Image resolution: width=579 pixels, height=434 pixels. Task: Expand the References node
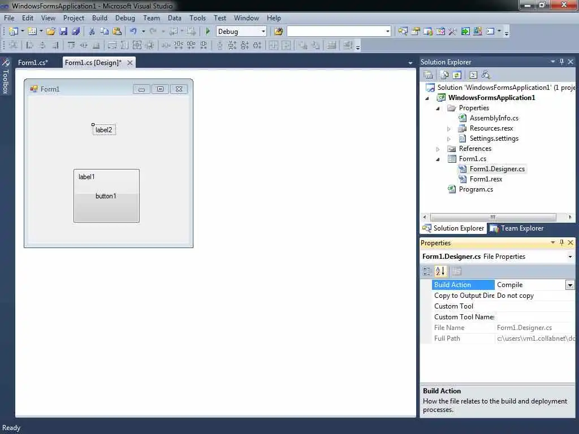click(438, 149)
